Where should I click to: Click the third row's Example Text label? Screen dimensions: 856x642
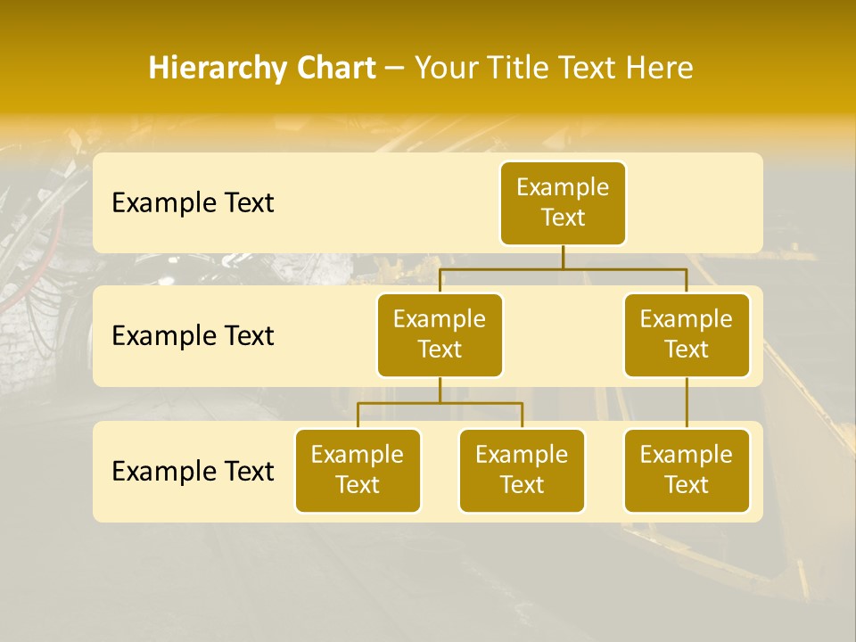tap(193, 471)
